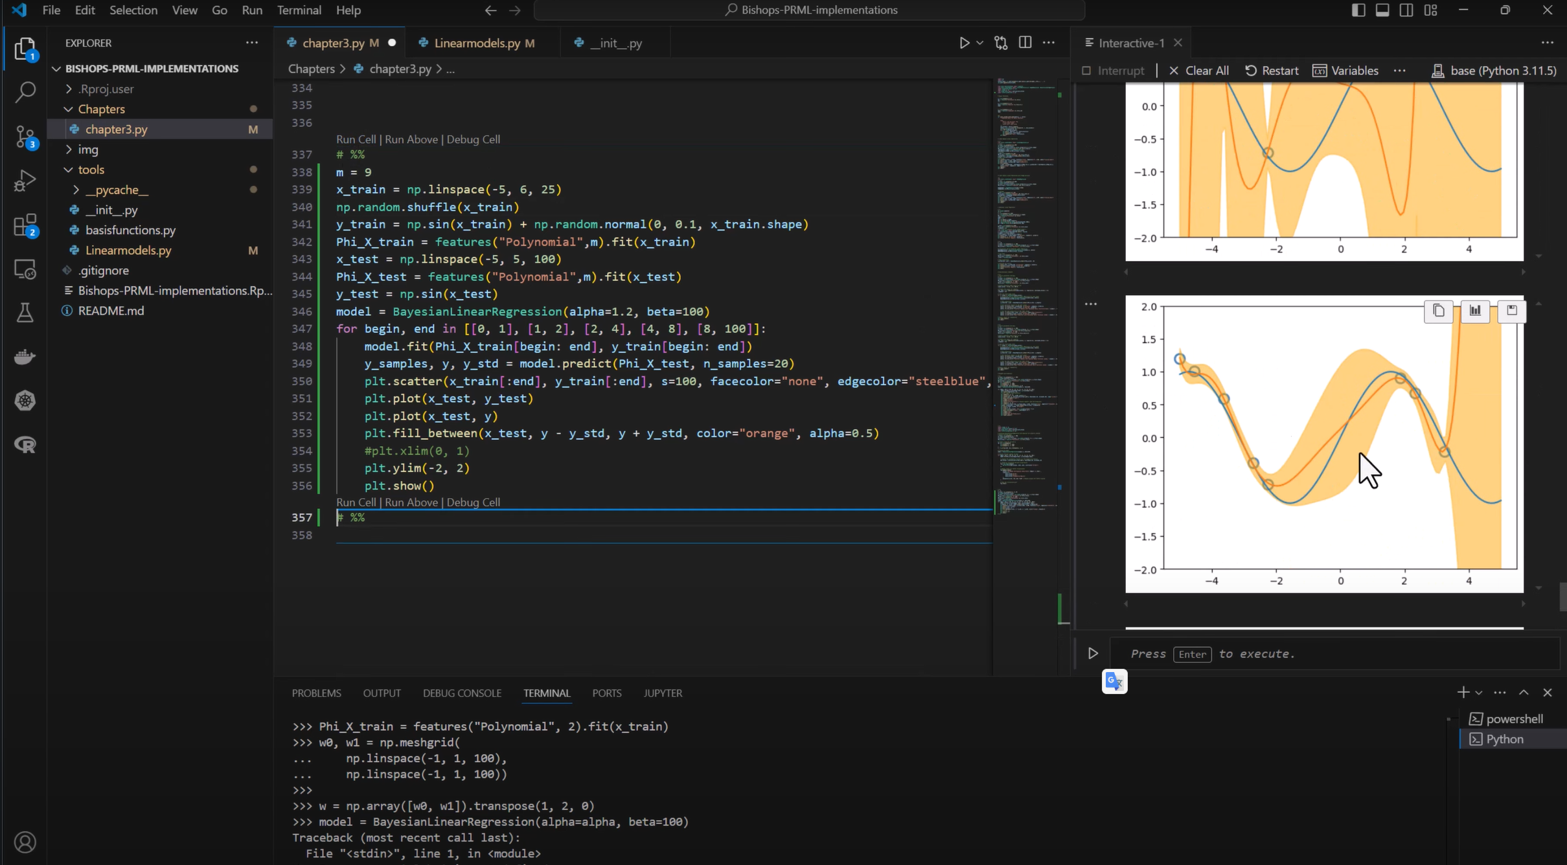Open the Variables panel in Interactive window
Image resolution: width=1567 pixels, height=865 pixels.
(x=1345, y=71)
